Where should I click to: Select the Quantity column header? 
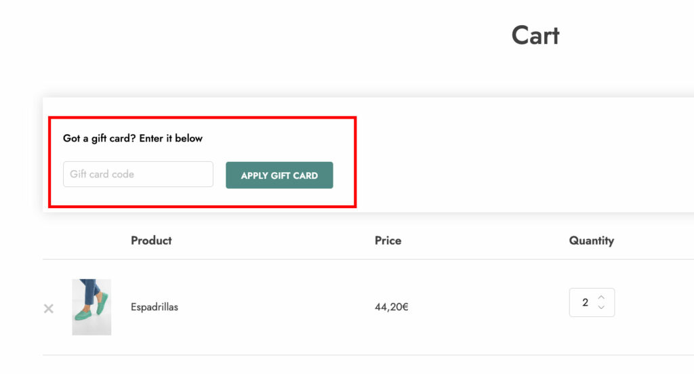click(591, 241)
